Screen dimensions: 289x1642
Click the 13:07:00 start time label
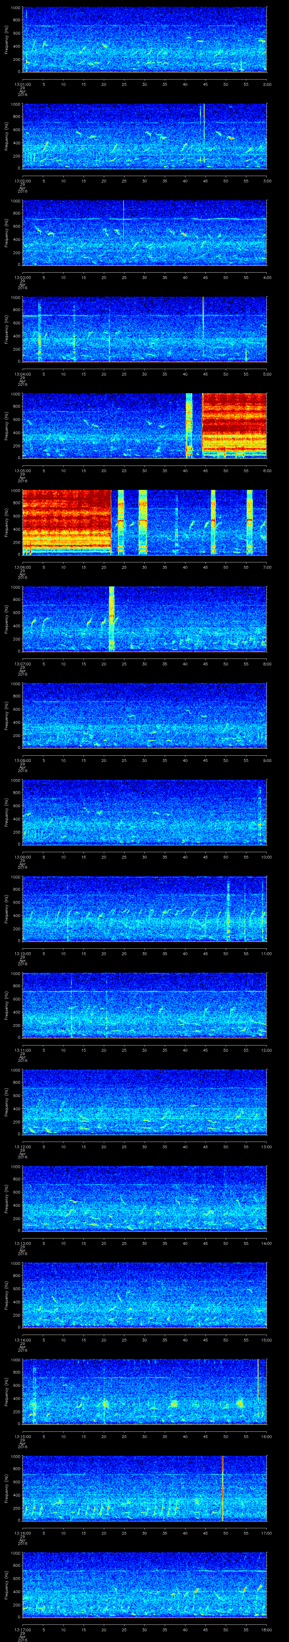22,664
